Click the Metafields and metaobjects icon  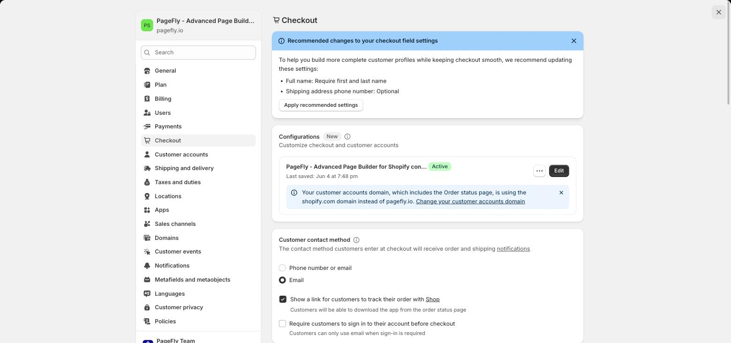(147, 280)
